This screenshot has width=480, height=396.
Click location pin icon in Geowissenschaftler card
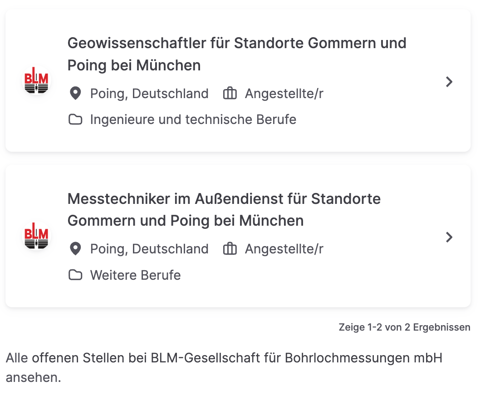pos(75,94)
